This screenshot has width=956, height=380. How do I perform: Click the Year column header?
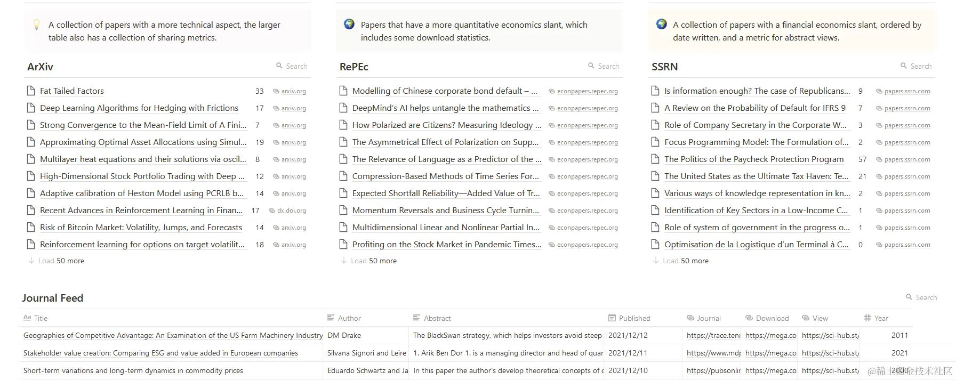(876, 318)
